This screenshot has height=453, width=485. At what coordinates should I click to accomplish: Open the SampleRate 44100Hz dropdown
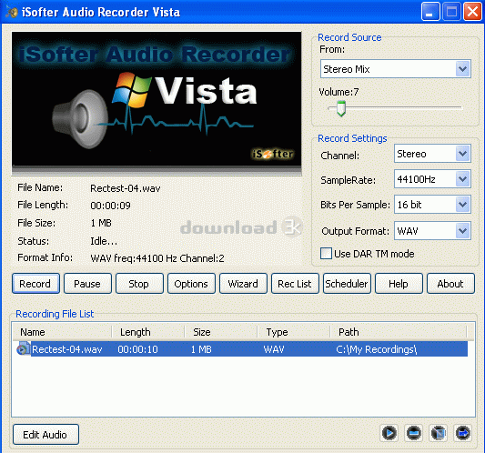432,178
